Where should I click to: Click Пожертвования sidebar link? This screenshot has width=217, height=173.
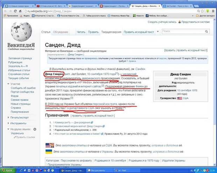point(20,112)
